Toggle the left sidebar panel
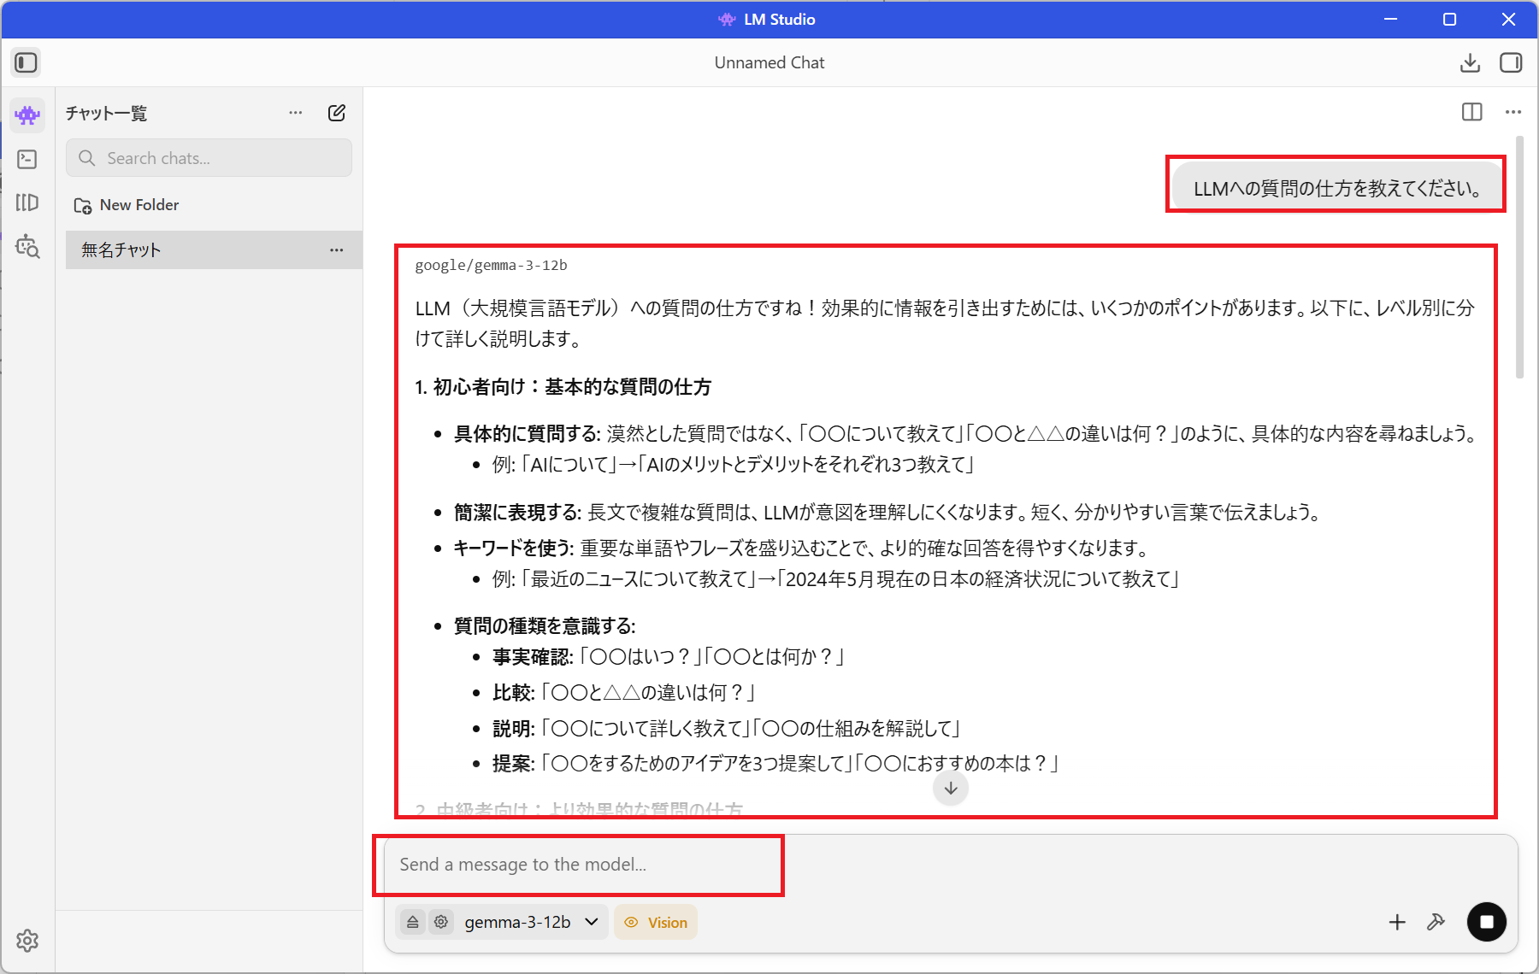 pyautogui.click(x=26, y=62)
